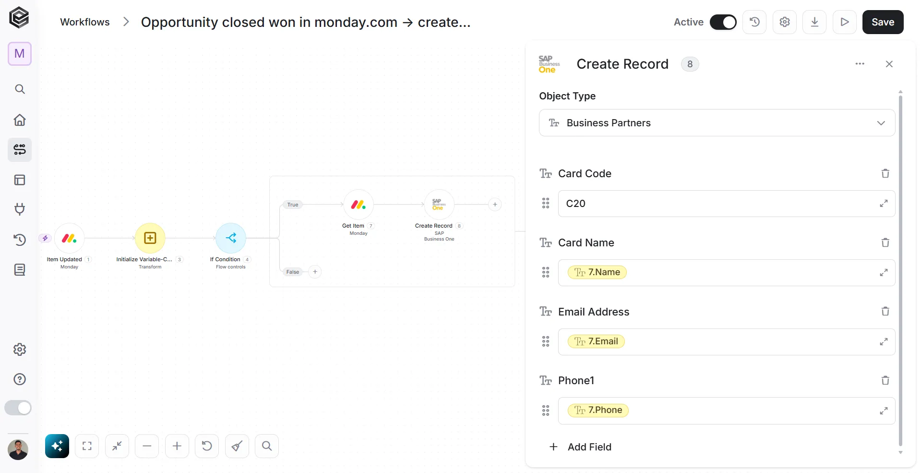
Task: Select the If Condition node
Action: [231, 238]
